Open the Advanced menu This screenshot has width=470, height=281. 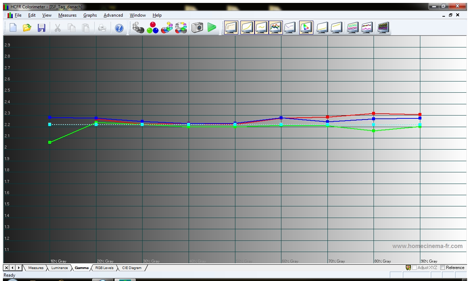[113, 15]
